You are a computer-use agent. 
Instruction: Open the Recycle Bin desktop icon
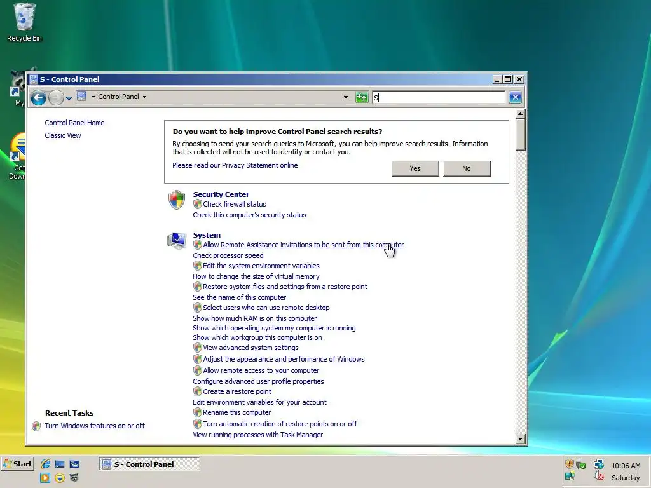[x=24, y=23]
